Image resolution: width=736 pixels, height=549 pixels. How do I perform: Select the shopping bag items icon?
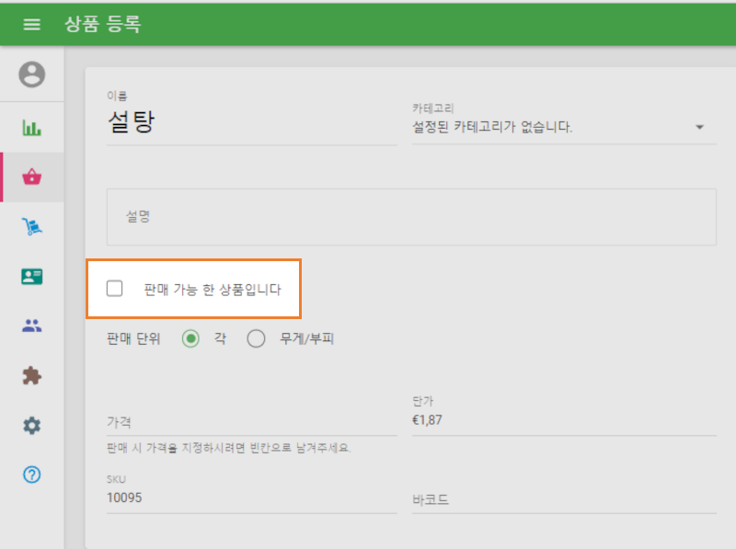pyautogui.click(x=32, y=175)
